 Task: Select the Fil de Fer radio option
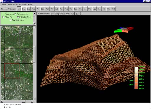click(7, 17)
